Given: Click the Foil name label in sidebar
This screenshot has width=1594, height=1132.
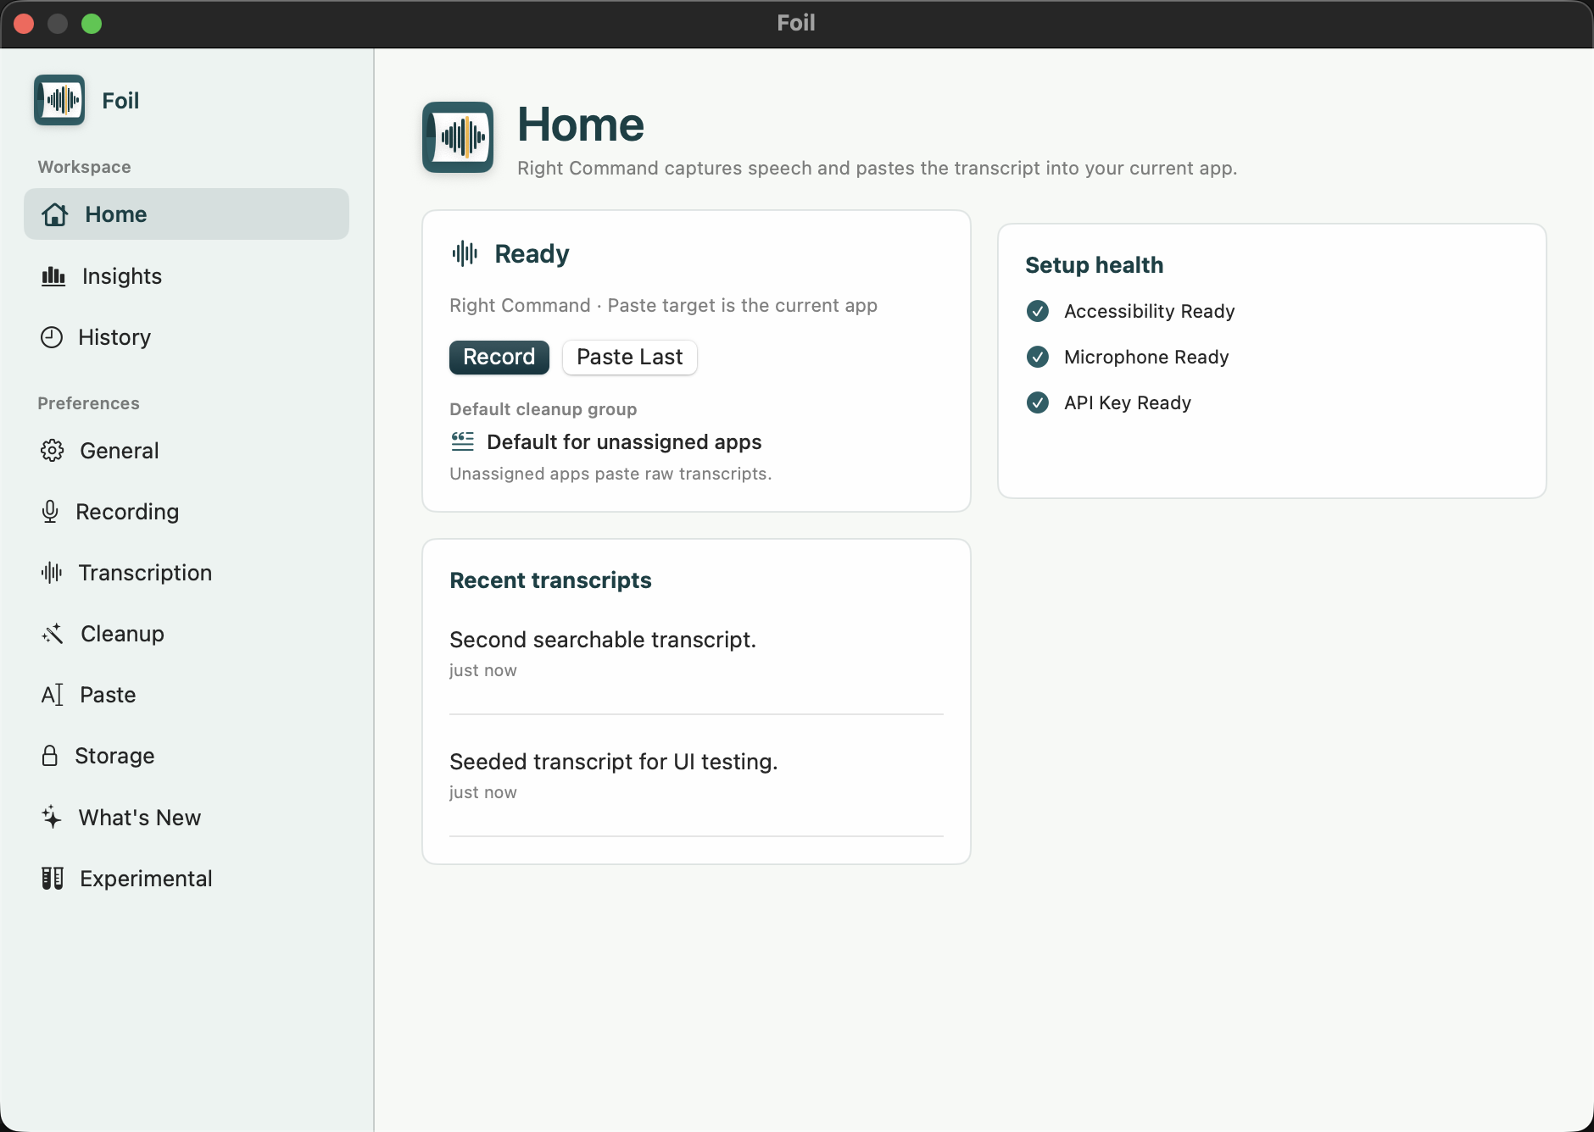Looking at the screenshot, I should coord(120,101).
